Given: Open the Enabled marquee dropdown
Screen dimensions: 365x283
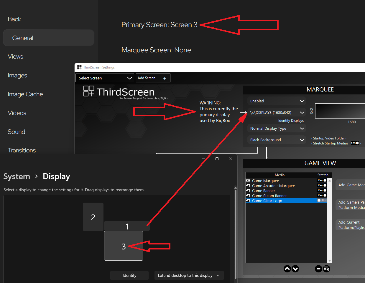Looking at the screenshot, I should pos(277,101).
